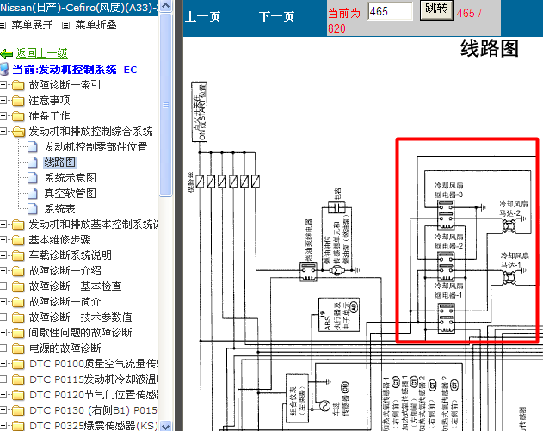Screen dimensions: 543x431
Task: Expand 故障诊断—基本检查 folder
Action: click(3, 286)
